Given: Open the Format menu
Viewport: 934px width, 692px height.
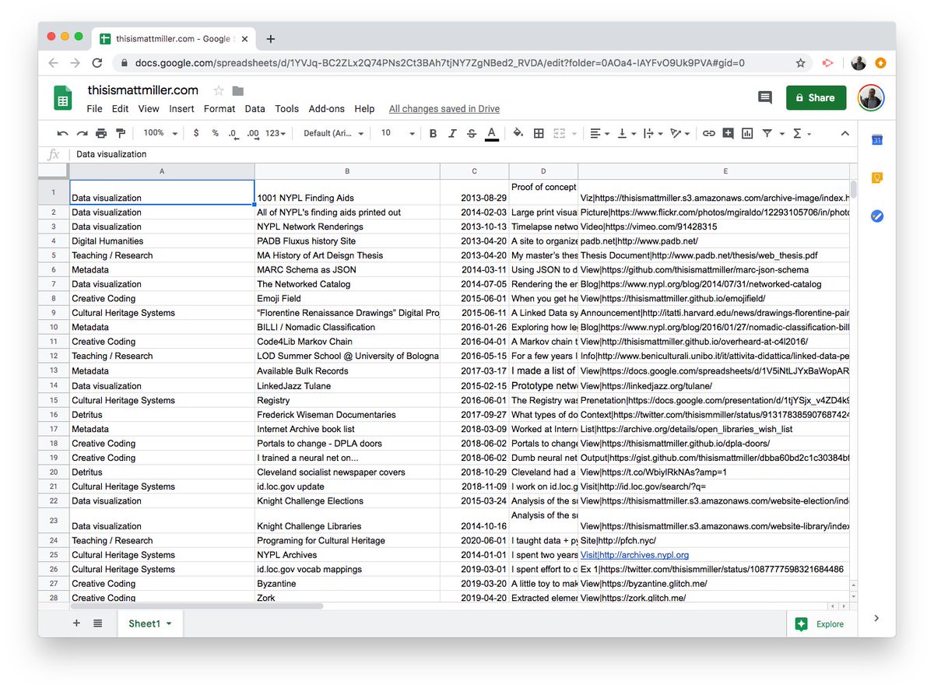Looking at the screenshot, I should pos(219,109).
